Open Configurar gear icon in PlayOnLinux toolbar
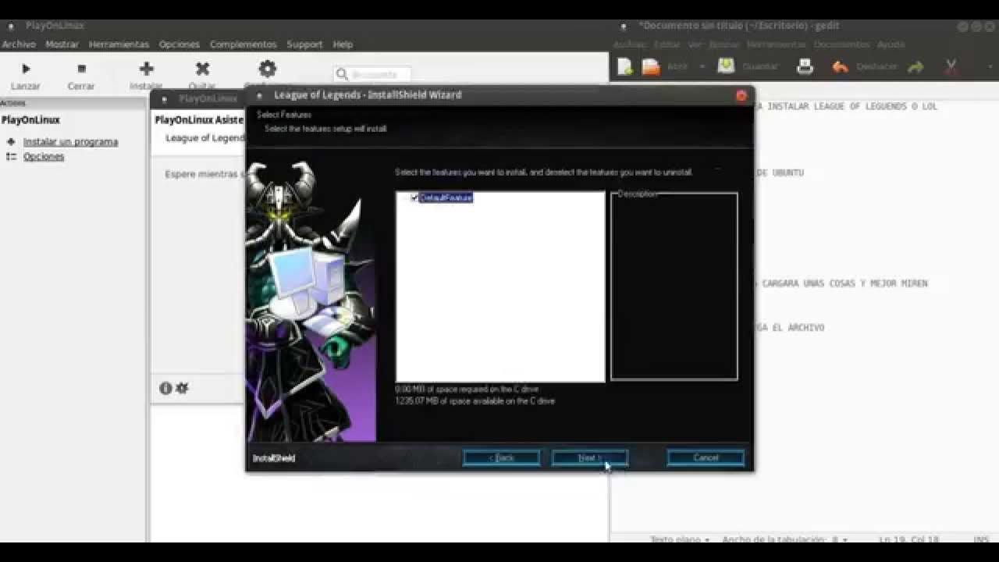Viewport: 999px width, 562px height. (268, 69)
